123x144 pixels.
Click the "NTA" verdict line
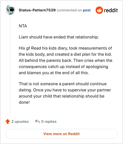point(23,26)
